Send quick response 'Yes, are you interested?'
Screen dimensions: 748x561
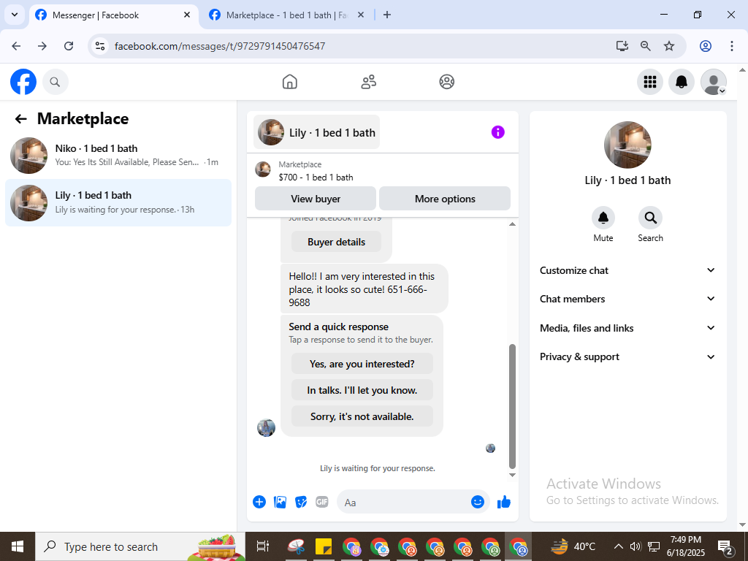362,364
